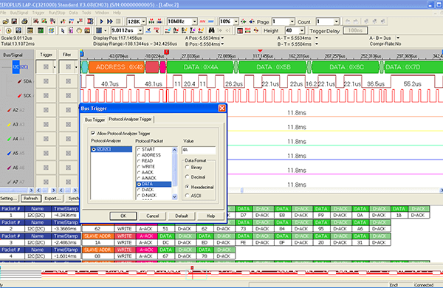Click the Print icon in toolbar

[25, 21]
